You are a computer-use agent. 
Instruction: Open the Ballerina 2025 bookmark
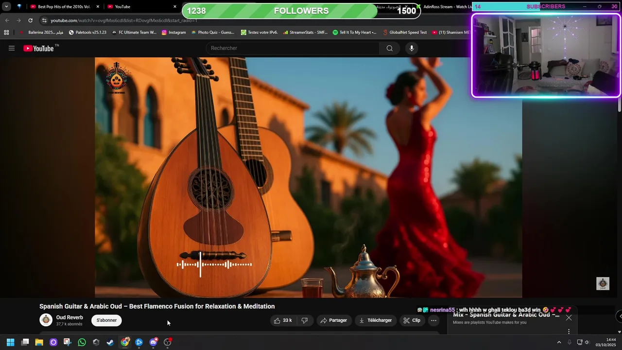click(x=41, y=33)
